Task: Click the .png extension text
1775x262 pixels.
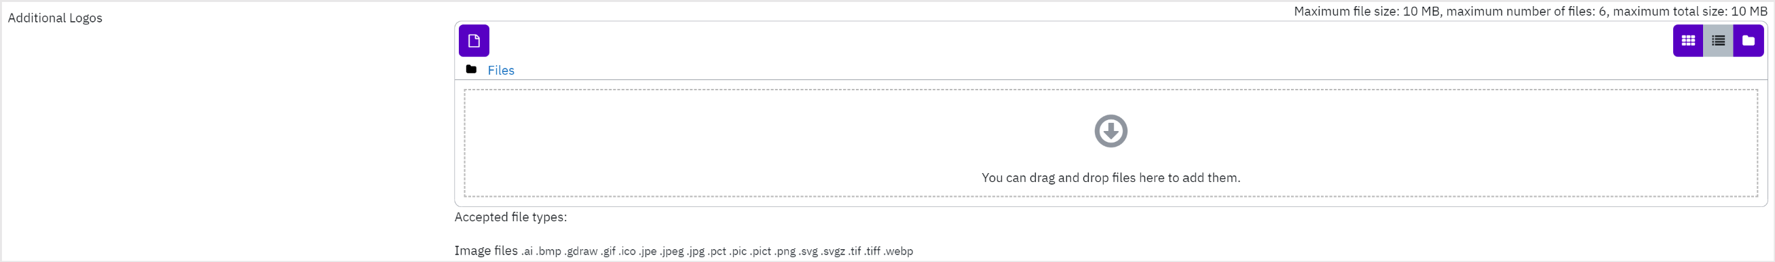Action: (x=785, y=252)
